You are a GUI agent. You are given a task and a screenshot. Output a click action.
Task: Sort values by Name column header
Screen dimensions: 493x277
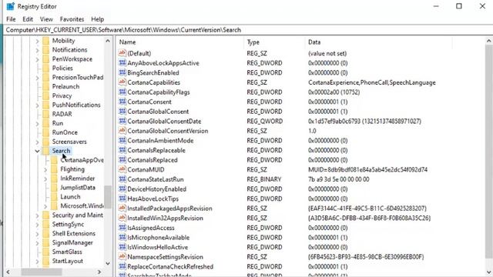pyautogui.click(x=179, y=42)
